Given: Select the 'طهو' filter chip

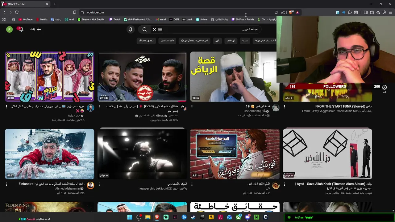Looking at the screenshot, I should click(218, 41).
